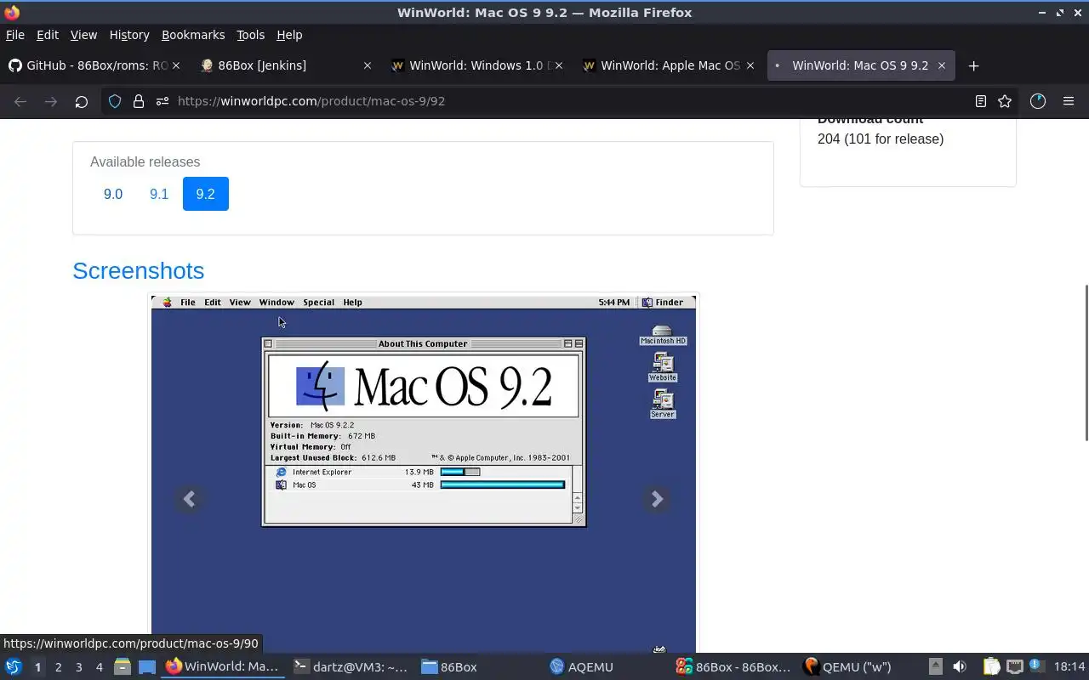Image resolution: width=1089 pixels, height=680 pixels.
Task: Click the Mac OS 9.2 screenshot image
Action: 424,473
